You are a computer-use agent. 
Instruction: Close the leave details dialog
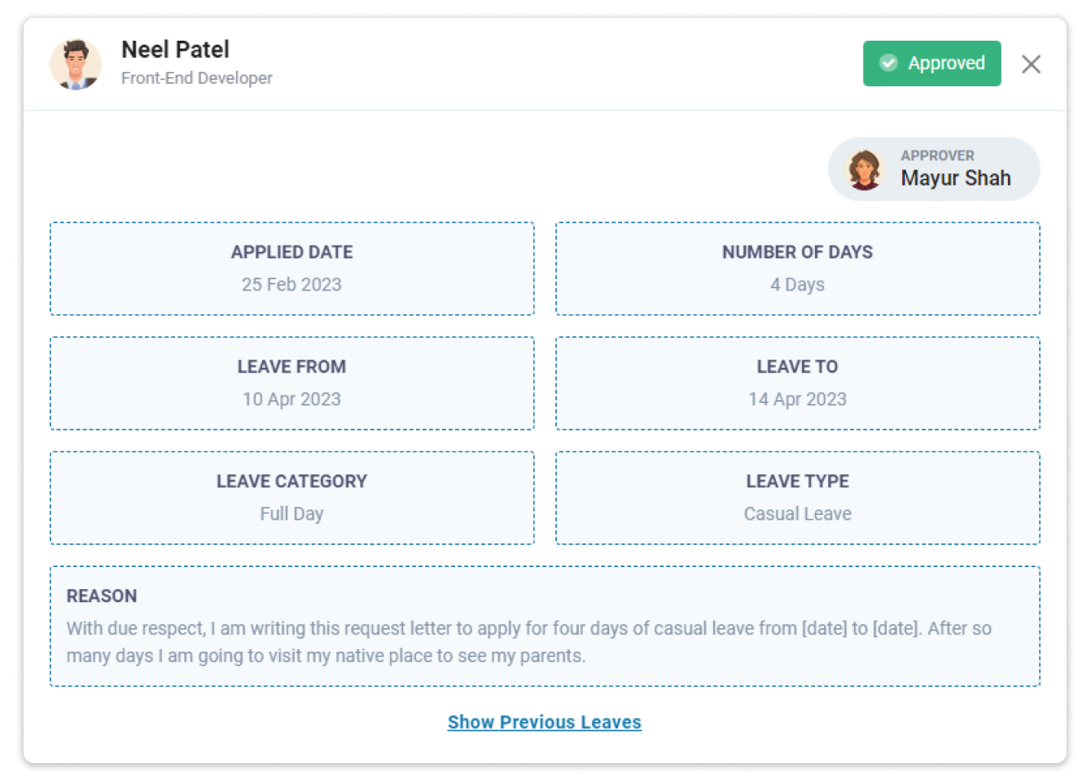(1031, 64)
